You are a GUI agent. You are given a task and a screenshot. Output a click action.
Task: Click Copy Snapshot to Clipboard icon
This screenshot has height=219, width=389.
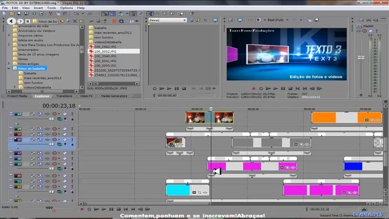click(x=309, y=20)
